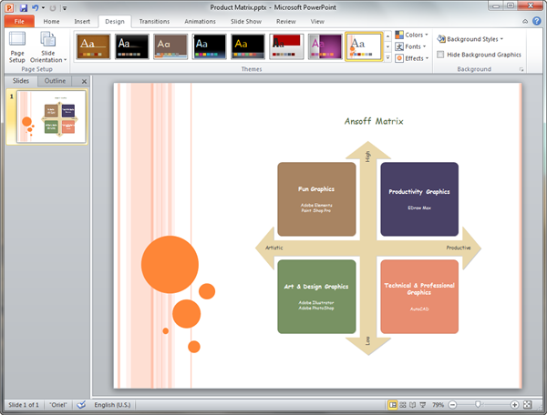Image resolution: width=547 pixels, height=415 pixels.
Task: Select slide 1 thumbnail in the Slides pane
Action: [x=46, y=117]
